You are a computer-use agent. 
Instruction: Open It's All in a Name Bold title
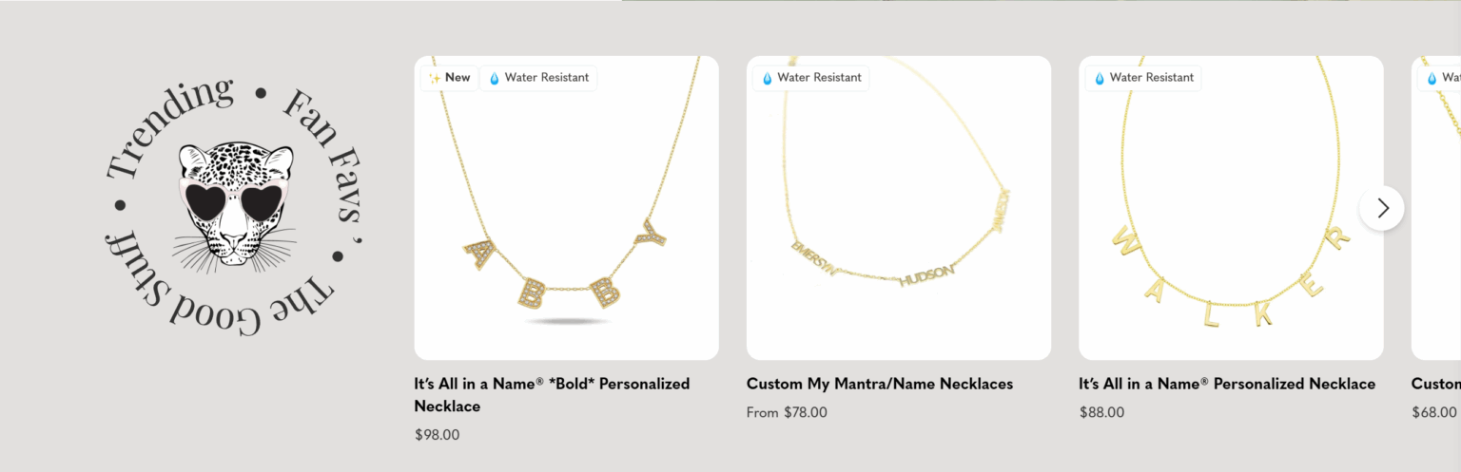(x=552, y=394)
